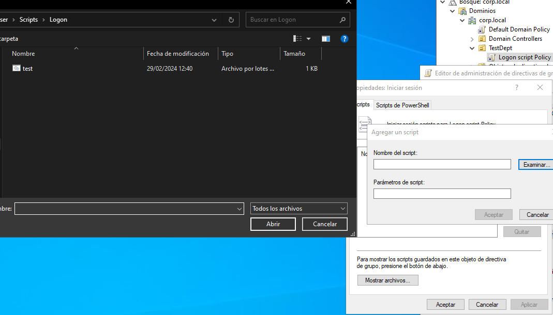Click the Logon script Policy icon
553x315 pixels.
point(491,57)
